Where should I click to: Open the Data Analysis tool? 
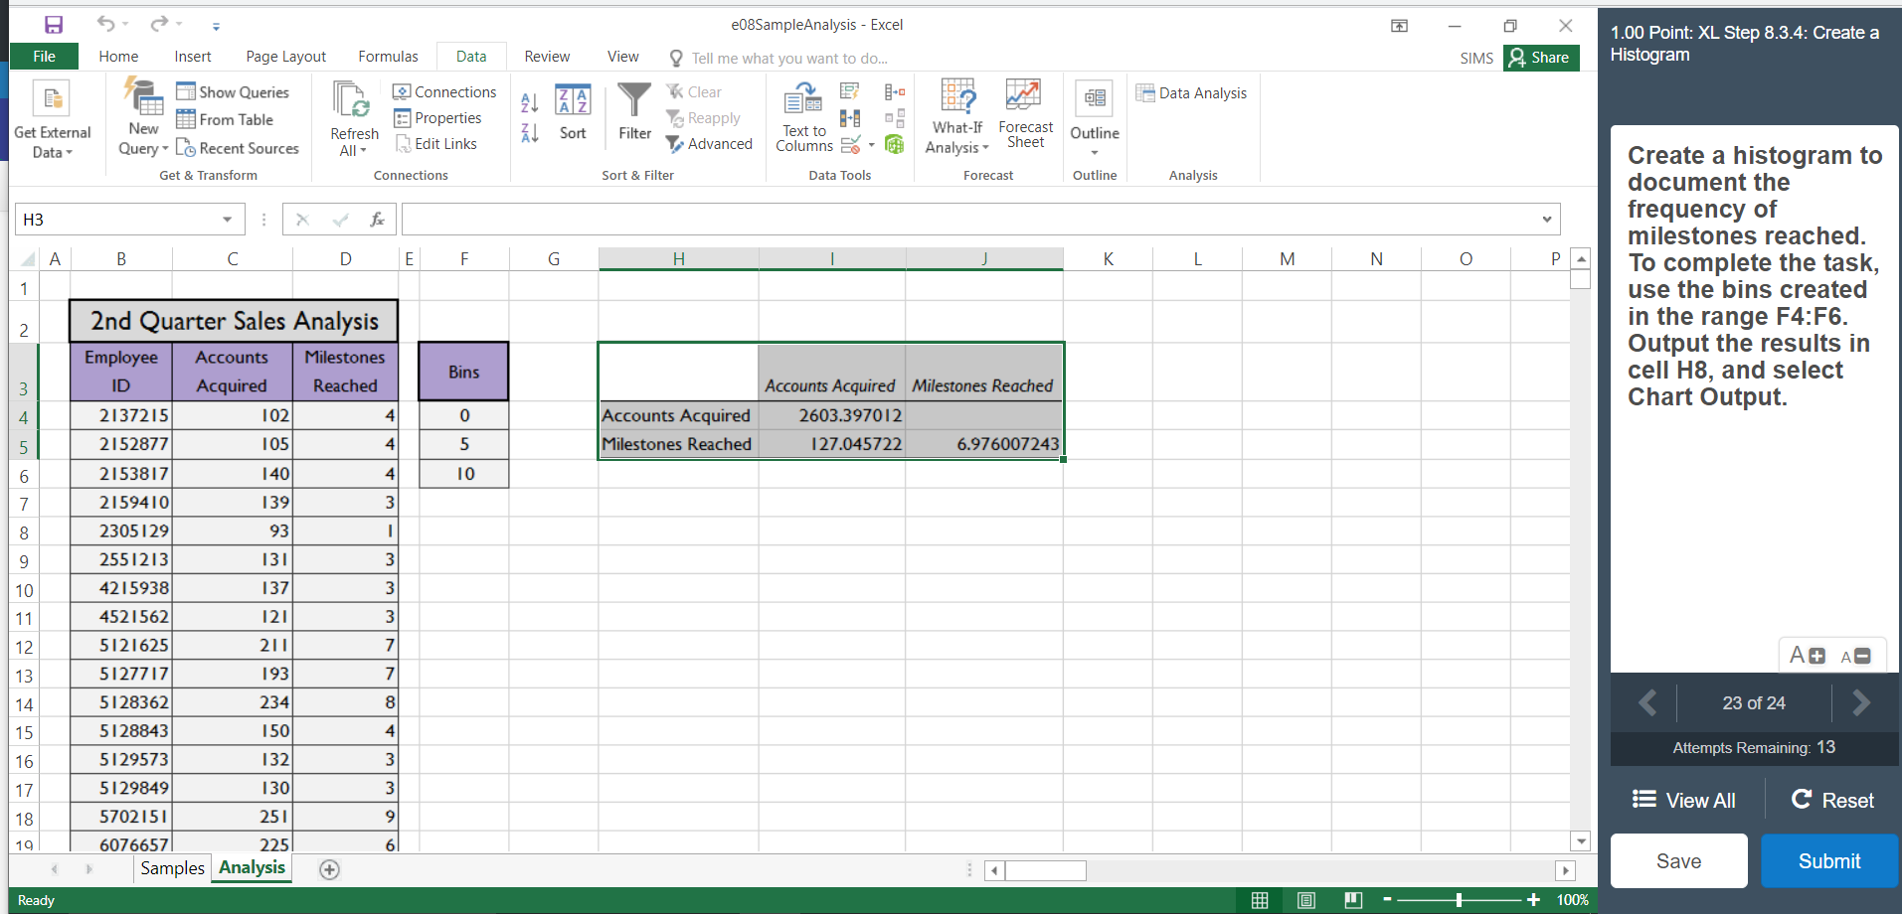tap(1192, 92)
